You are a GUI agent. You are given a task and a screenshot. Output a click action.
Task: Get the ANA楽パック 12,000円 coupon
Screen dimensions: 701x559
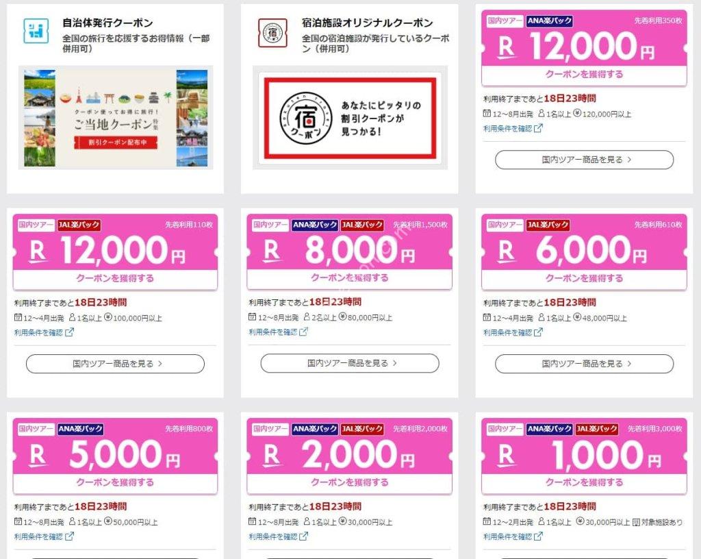tap(584, 74)
